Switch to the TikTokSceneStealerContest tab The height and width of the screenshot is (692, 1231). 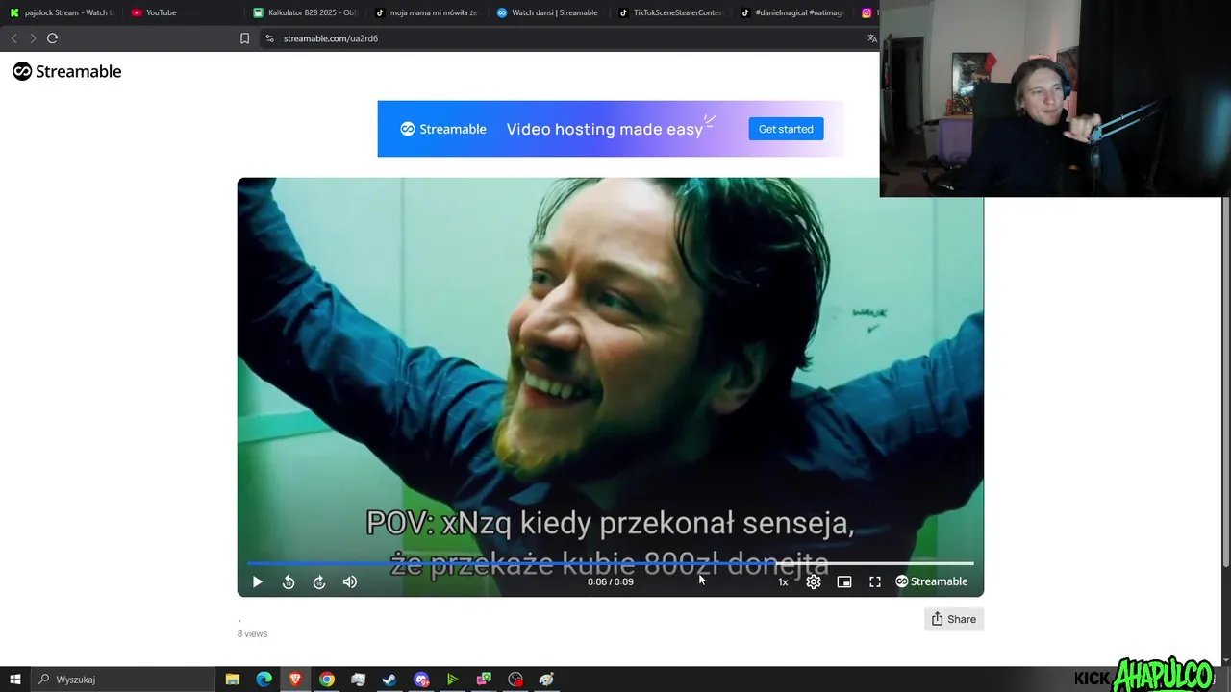(x=670, y=12)
